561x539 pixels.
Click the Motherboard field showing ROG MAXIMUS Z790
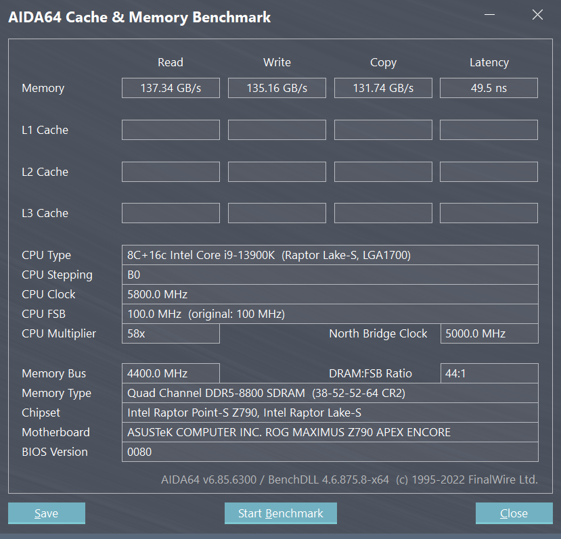point(330,432)
